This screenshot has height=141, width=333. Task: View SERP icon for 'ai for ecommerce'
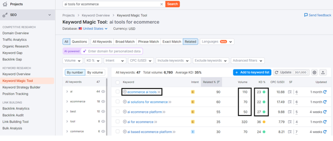click(290, 122)
